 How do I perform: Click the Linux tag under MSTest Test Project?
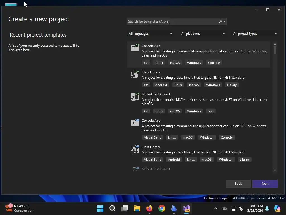(159, 111)
